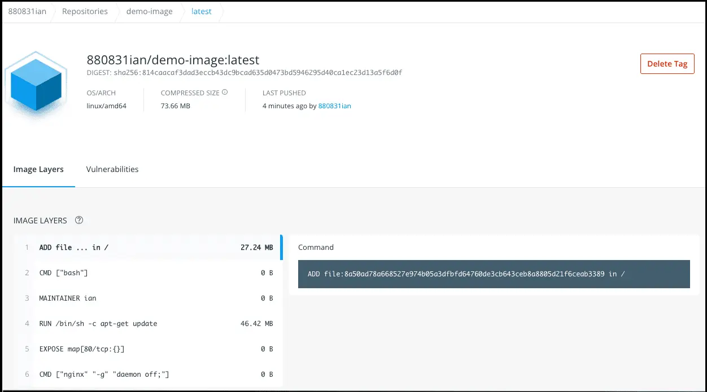The height and width of the screenshot is (392, 707).
Task: Click the ADD file command code block
Action: pyautogui.click(x=494, y=274)
